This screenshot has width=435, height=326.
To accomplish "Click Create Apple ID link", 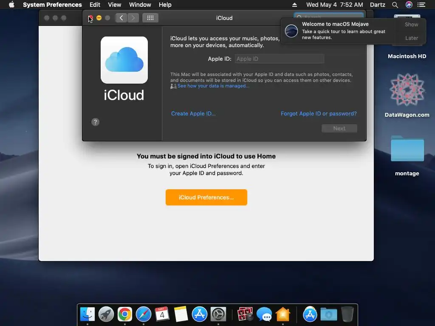I will coord(193,114).
